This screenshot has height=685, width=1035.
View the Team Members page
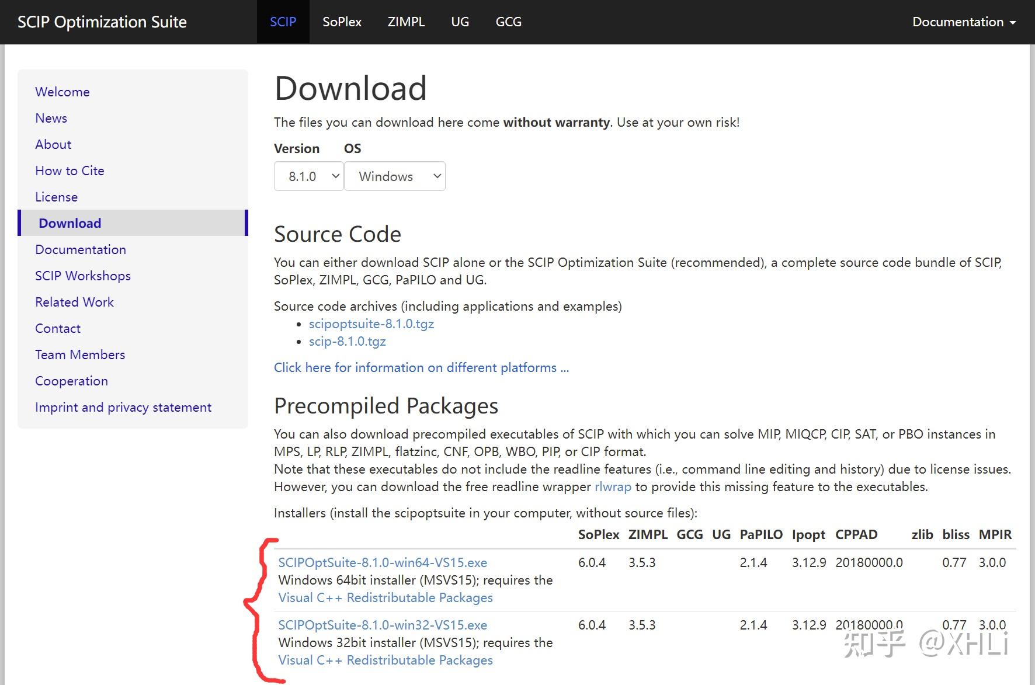point(80,355)
